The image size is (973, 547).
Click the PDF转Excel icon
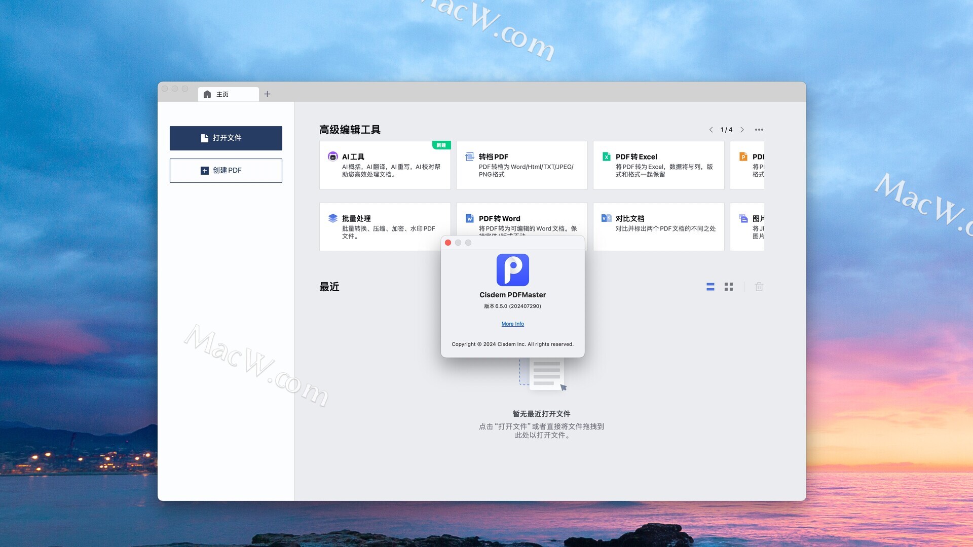[x=606, y=157]
